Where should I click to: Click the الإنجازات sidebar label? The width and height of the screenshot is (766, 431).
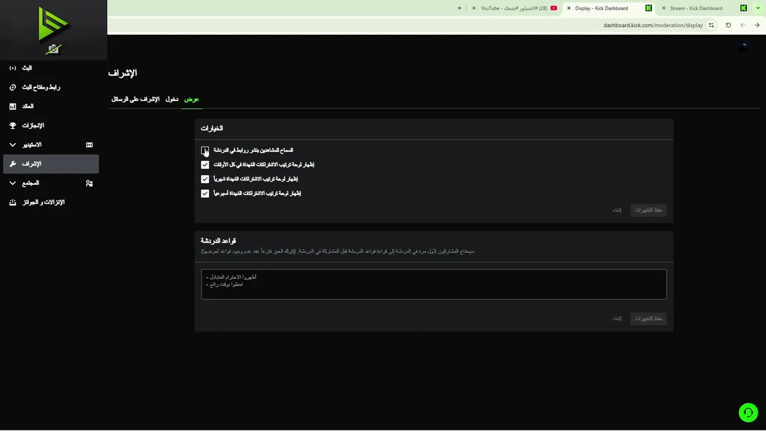pos(33,126)
